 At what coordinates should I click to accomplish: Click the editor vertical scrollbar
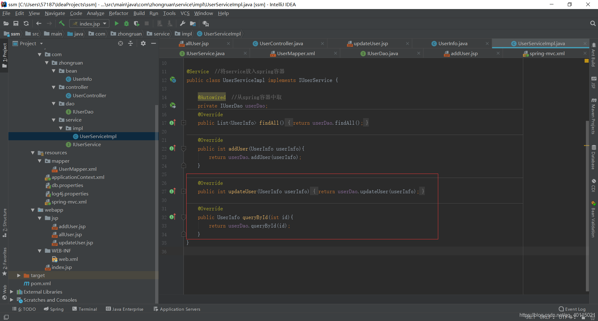click(x=587, y=206)
